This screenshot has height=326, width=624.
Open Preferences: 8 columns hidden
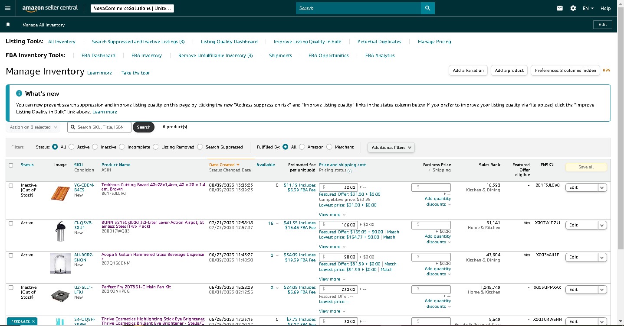565,71
